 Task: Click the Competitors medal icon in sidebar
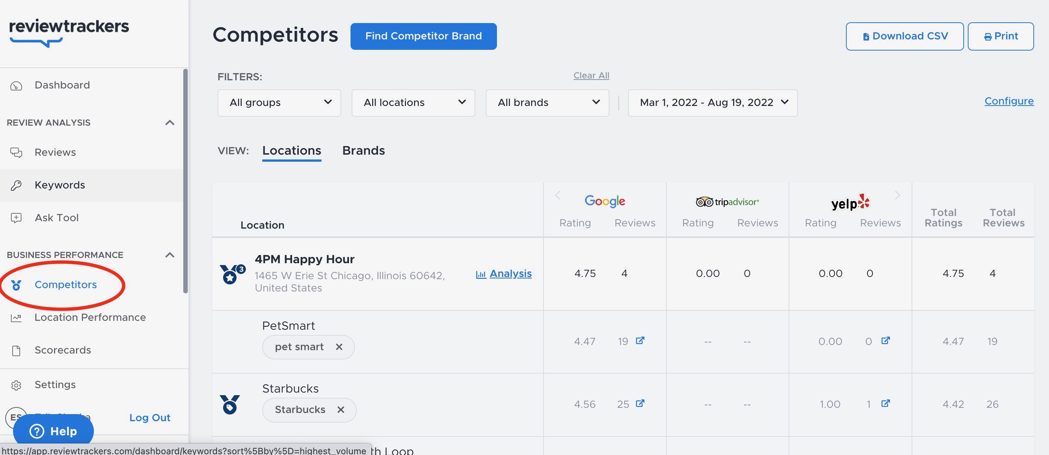point(16,285)
